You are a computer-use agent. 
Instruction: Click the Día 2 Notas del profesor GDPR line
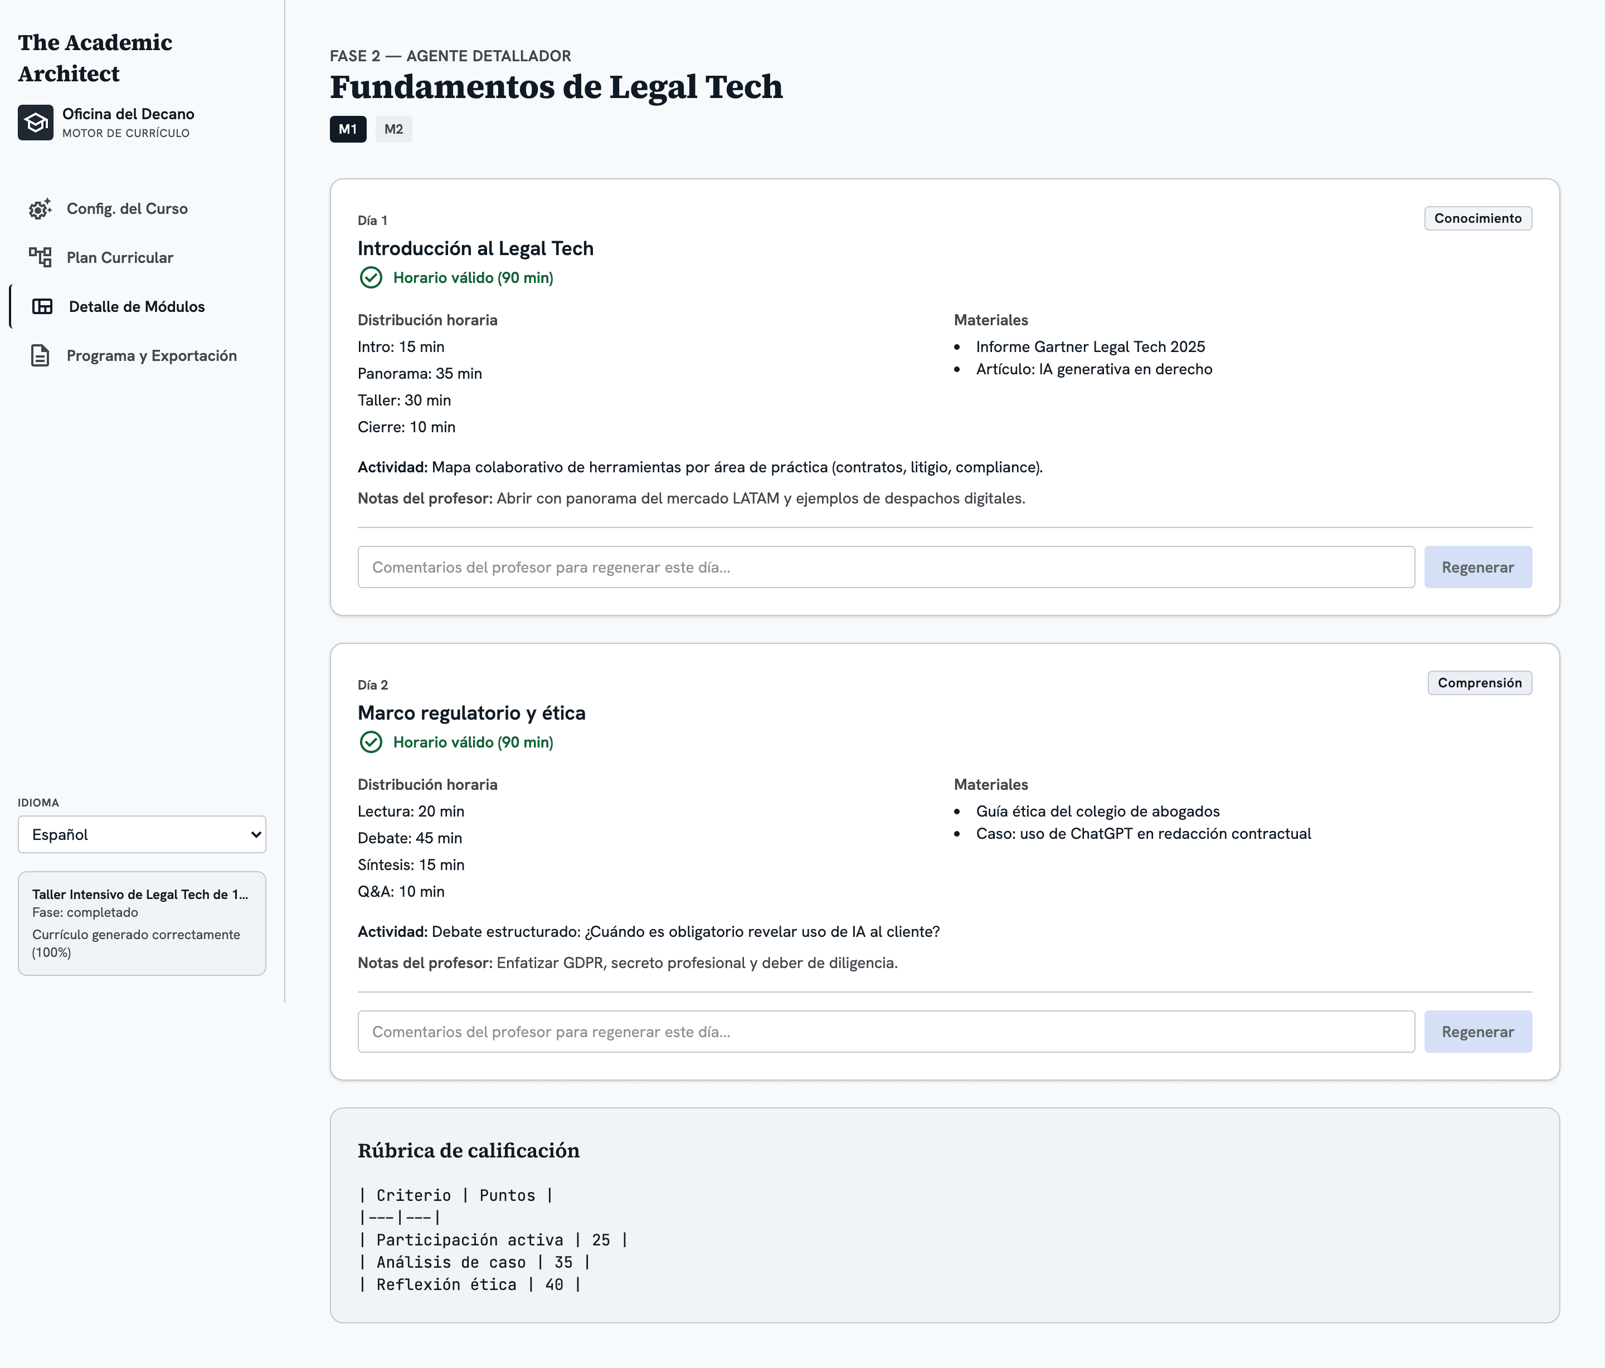tap(628, 963)
